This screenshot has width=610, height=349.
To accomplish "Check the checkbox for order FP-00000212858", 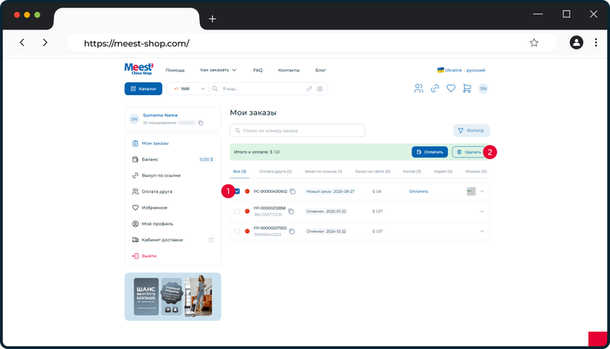I will (x=237, y=211).
